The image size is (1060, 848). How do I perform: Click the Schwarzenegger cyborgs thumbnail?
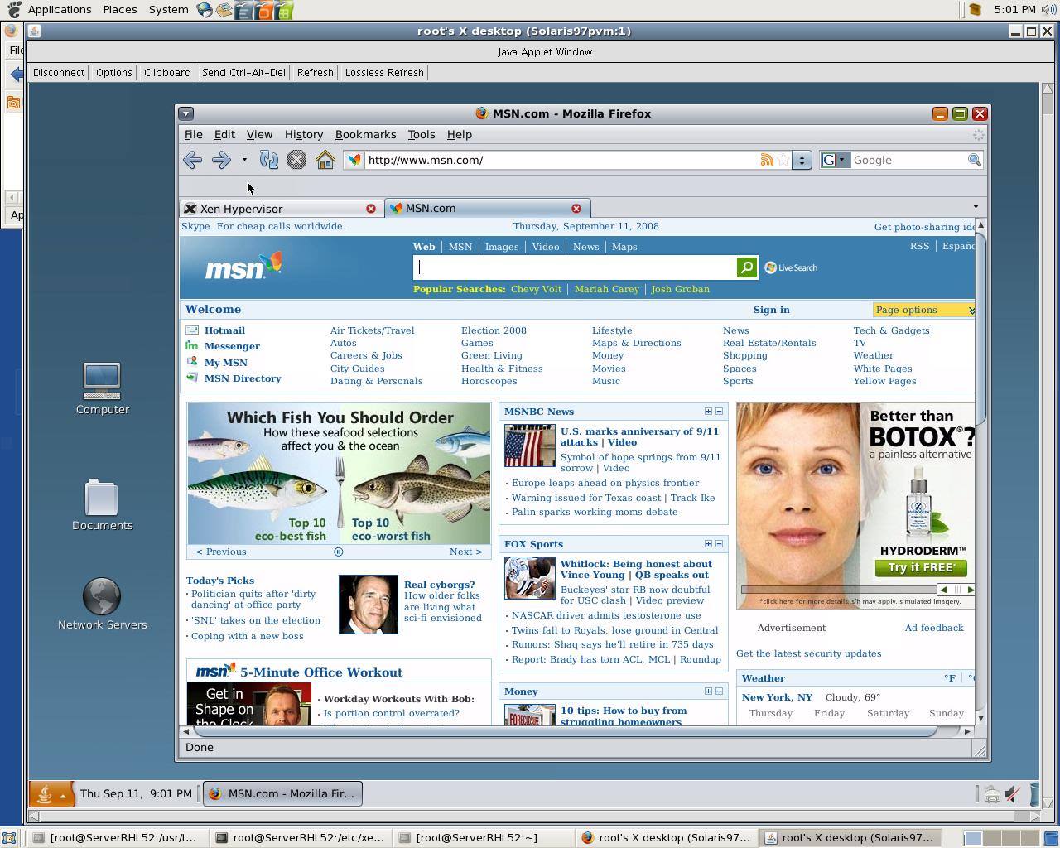[369, 605]
